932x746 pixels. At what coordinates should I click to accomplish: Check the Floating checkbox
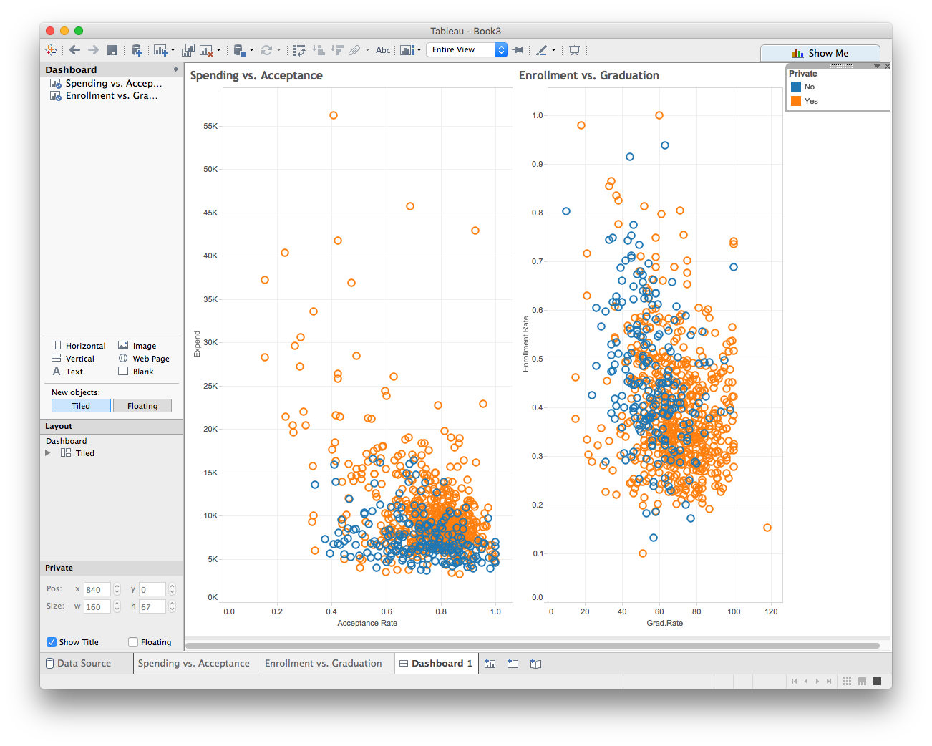(x=133, y=642)
